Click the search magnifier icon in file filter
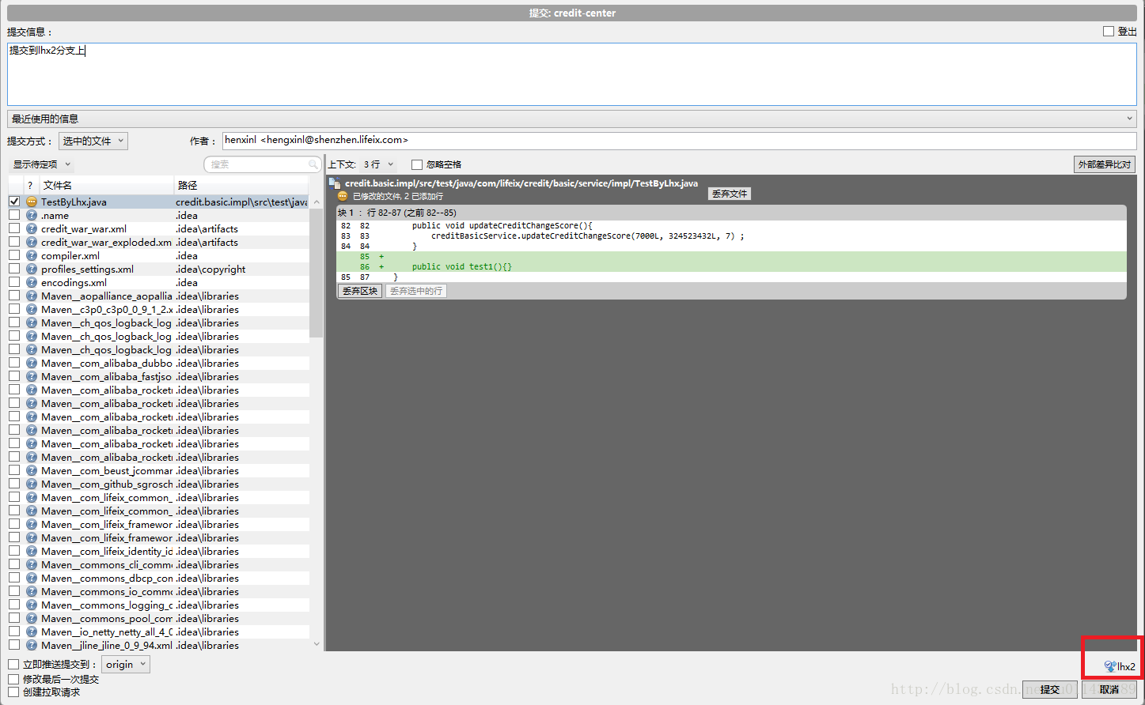The width and height of the screenshot is (1145, 705). (x=313, y=164)
